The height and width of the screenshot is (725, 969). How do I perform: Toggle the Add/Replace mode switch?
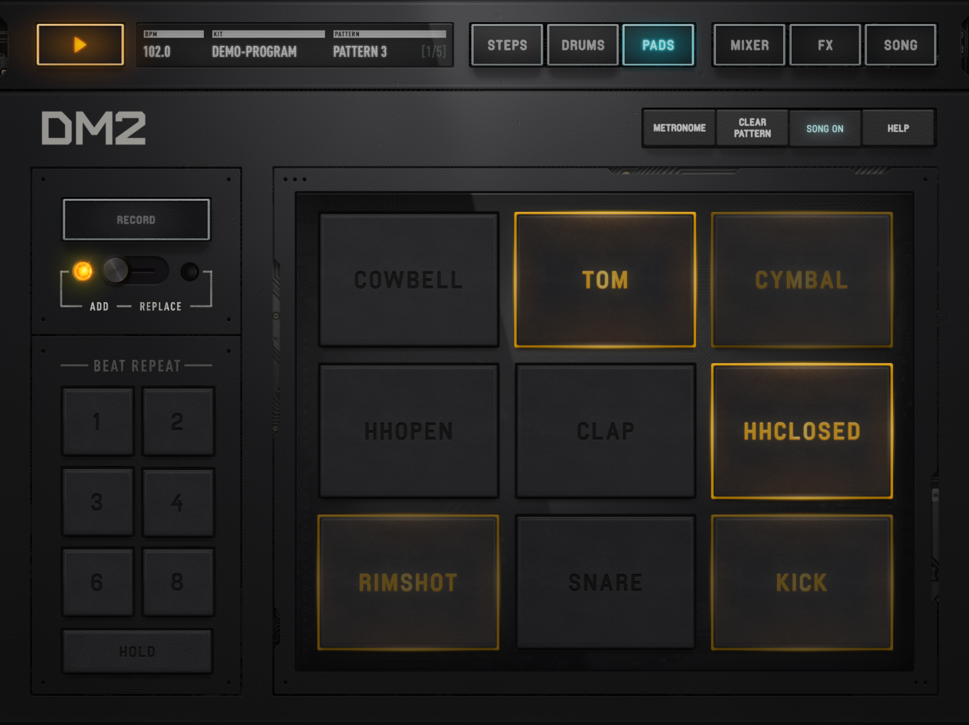click(x=136, y=270)
